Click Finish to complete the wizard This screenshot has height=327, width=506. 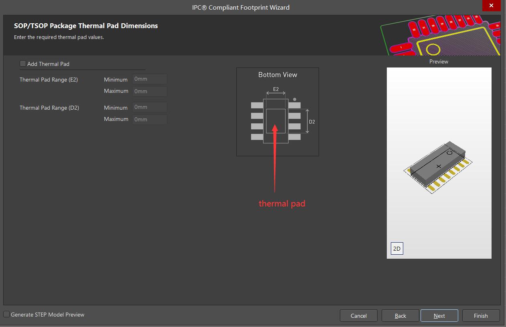coord(481,316)
